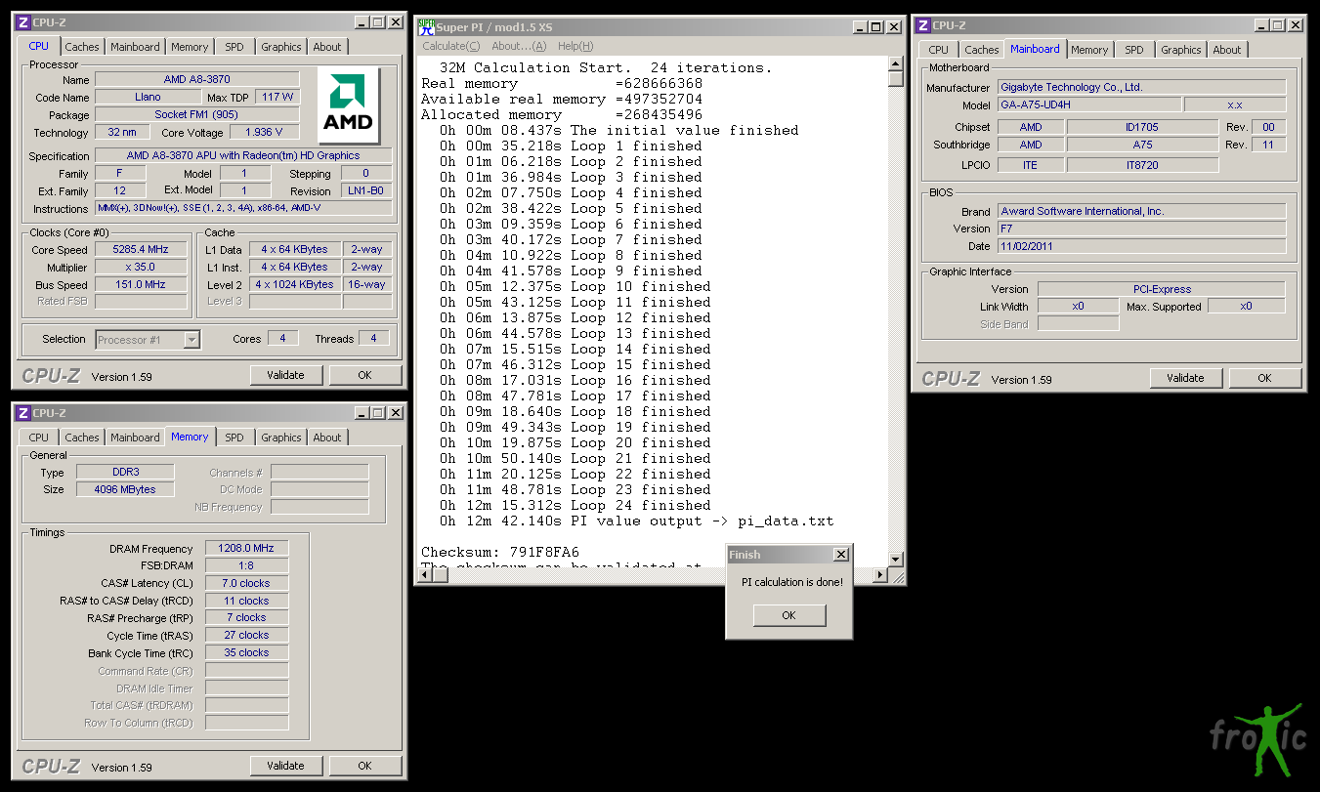
Task: Select Mainboard tab in the bottom-left Memory window
Action: click(x=135, y=438)
